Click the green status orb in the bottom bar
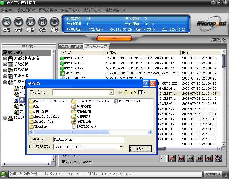 [x=3, y=174]
